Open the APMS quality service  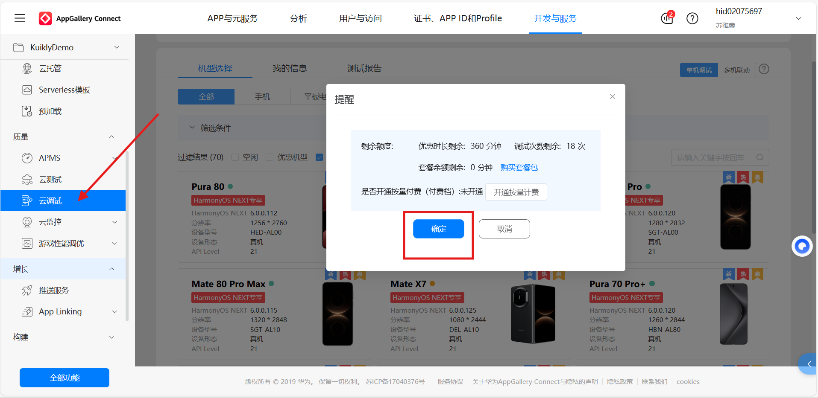click(x=49, y=158)
